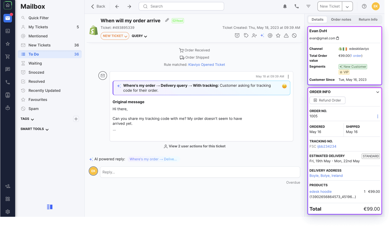392x228 pixels.
Task: Open the chat message icon in left rail
Action: [7, 69]
